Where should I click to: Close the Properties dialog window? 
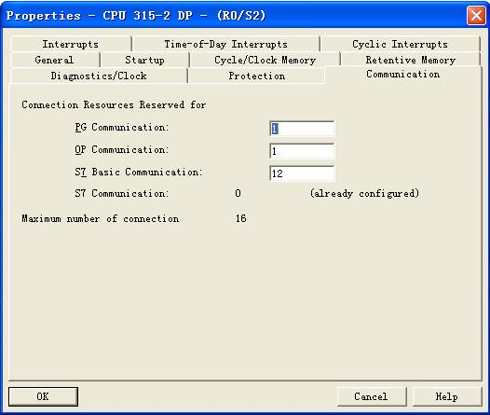click(x=476, y=15)
